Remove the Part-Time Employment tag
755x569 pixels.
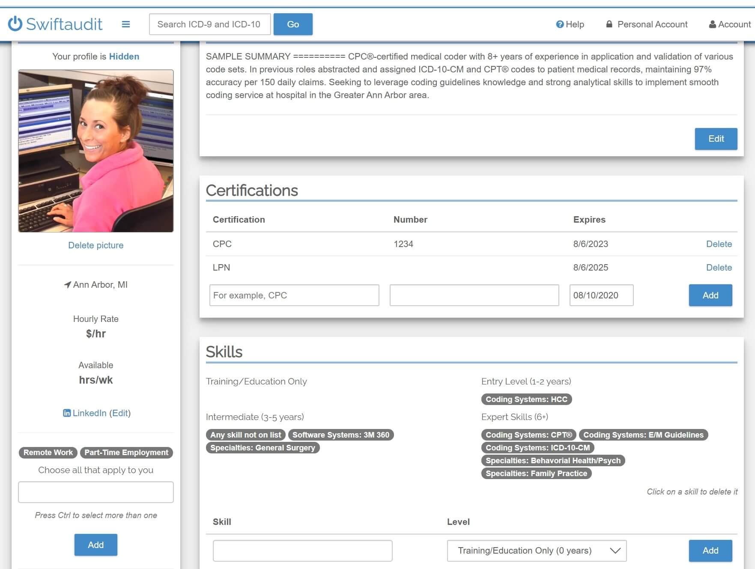coord(126,453)
